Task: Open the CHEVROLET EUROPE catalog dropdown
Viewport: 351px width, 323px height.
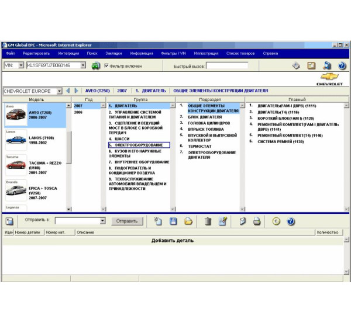Action: tap(60, 91)
